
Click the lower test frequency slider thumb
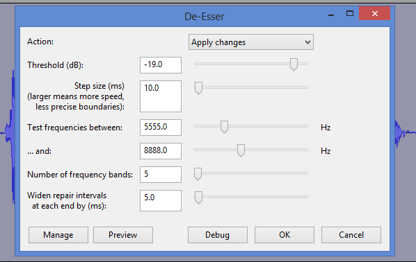coord(224,127)
